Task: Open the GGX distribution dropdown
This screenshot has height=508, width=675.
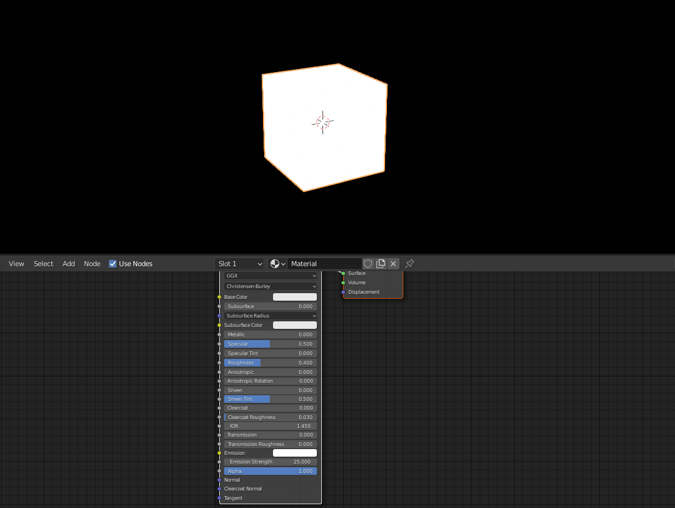Action: click(270, 276)
